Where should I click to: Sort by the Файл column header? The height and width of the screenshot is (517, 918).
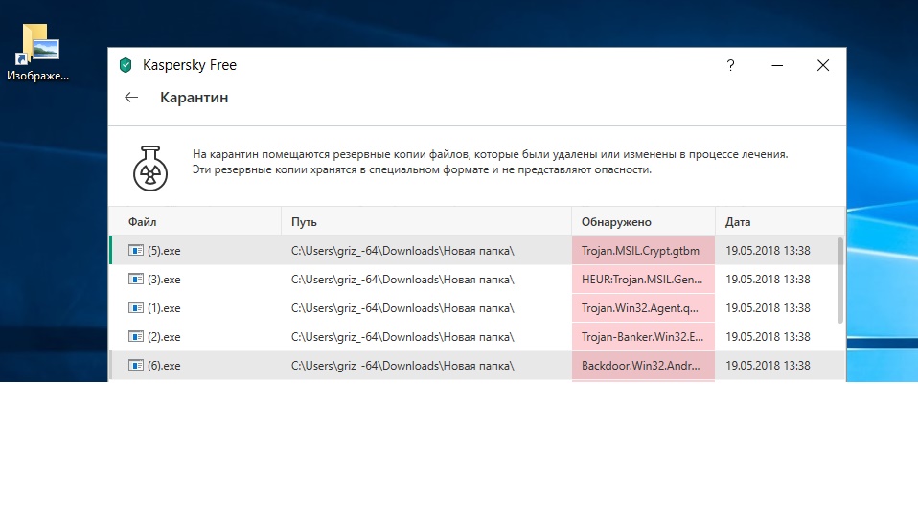pos(142,222)
